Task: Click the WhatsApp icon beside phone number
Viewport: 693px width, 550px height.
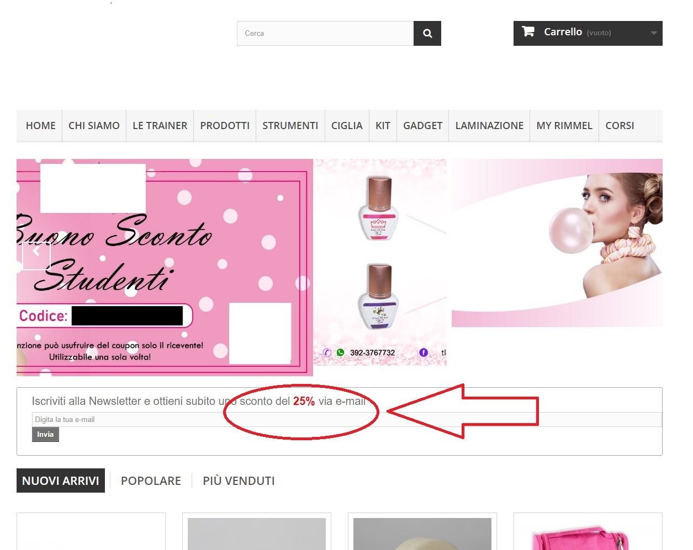Action: 340,353
